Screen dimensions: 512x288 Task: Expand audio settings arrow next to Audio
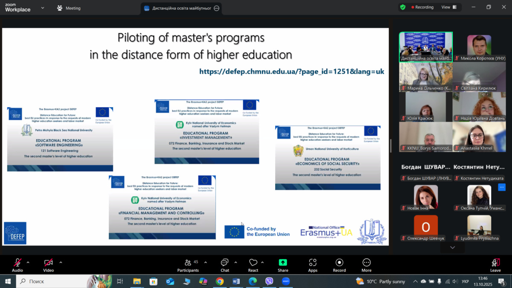tap(28, 262)
